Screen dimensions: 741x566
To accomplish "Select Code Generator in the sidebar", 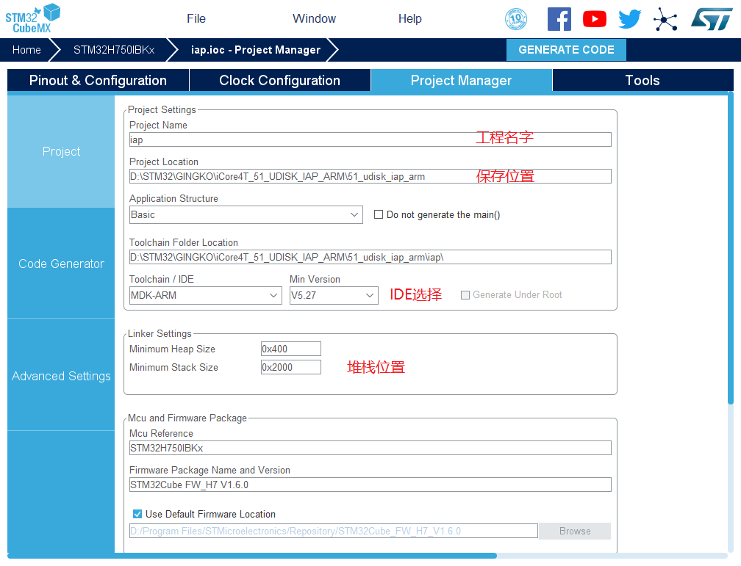I will pos(61,264).
